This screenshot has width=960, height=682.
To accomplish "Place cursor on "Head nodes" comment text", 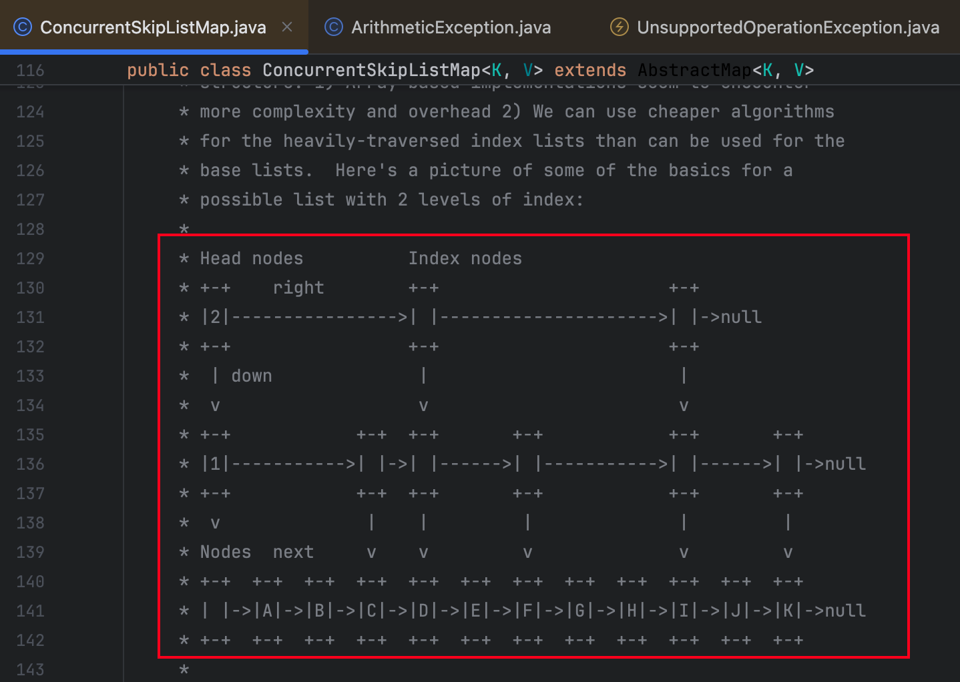I will pos(251,258).
